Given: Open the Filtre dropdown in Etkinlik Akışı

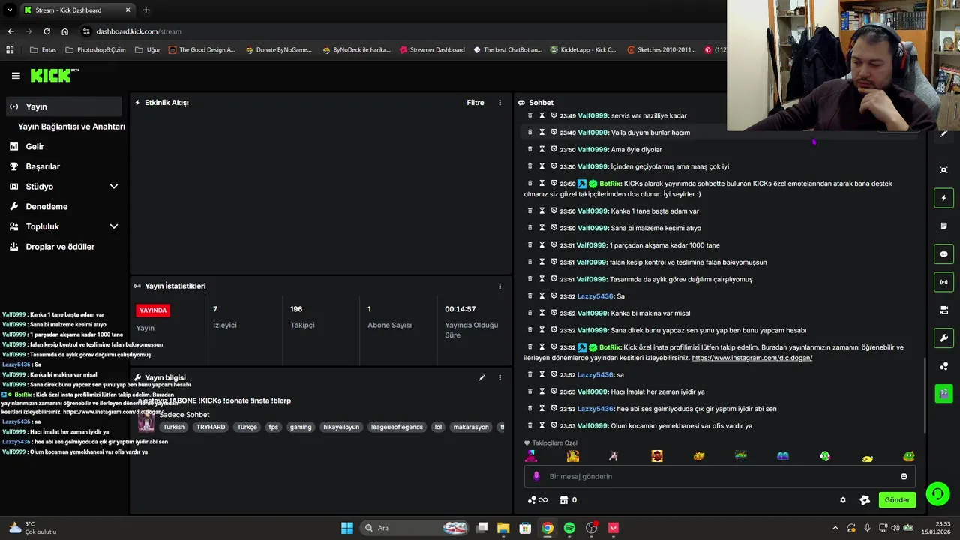Looking at the screenshot, I should click(475, 103).
